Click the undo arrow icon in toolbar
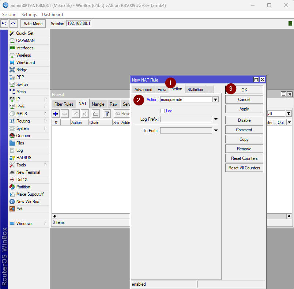294x289 pixels. (x=4, y=24)
